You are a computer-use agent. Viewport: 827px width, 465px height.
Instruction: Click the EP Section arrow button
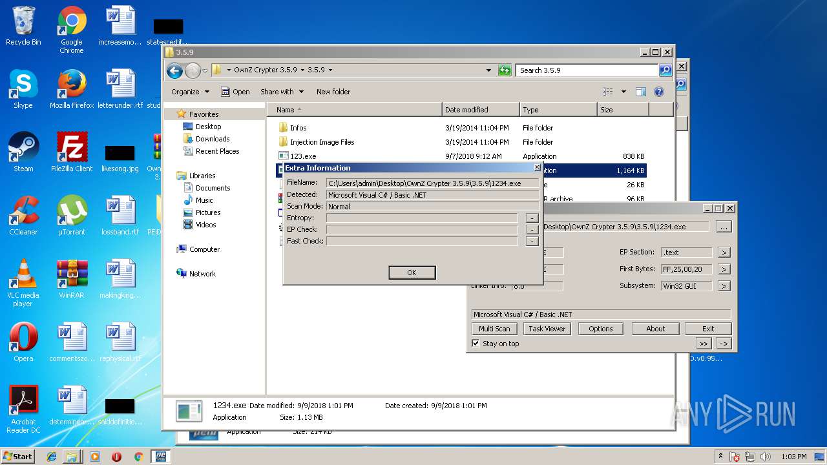724,253
